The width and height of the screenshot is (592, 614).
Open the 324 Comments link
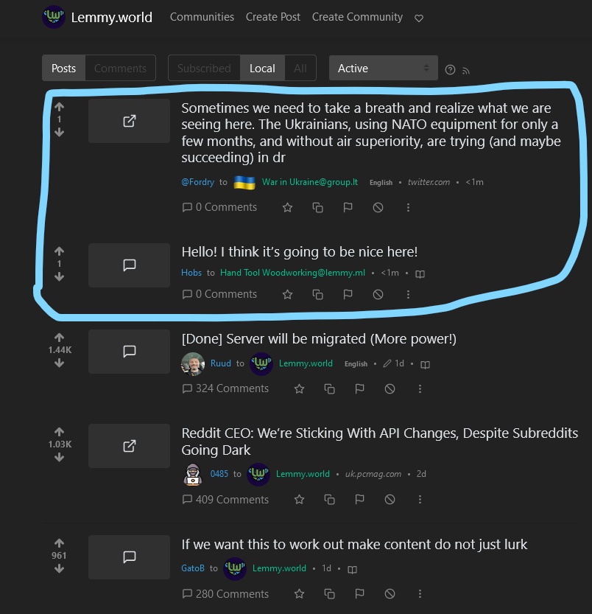[225, 388]
